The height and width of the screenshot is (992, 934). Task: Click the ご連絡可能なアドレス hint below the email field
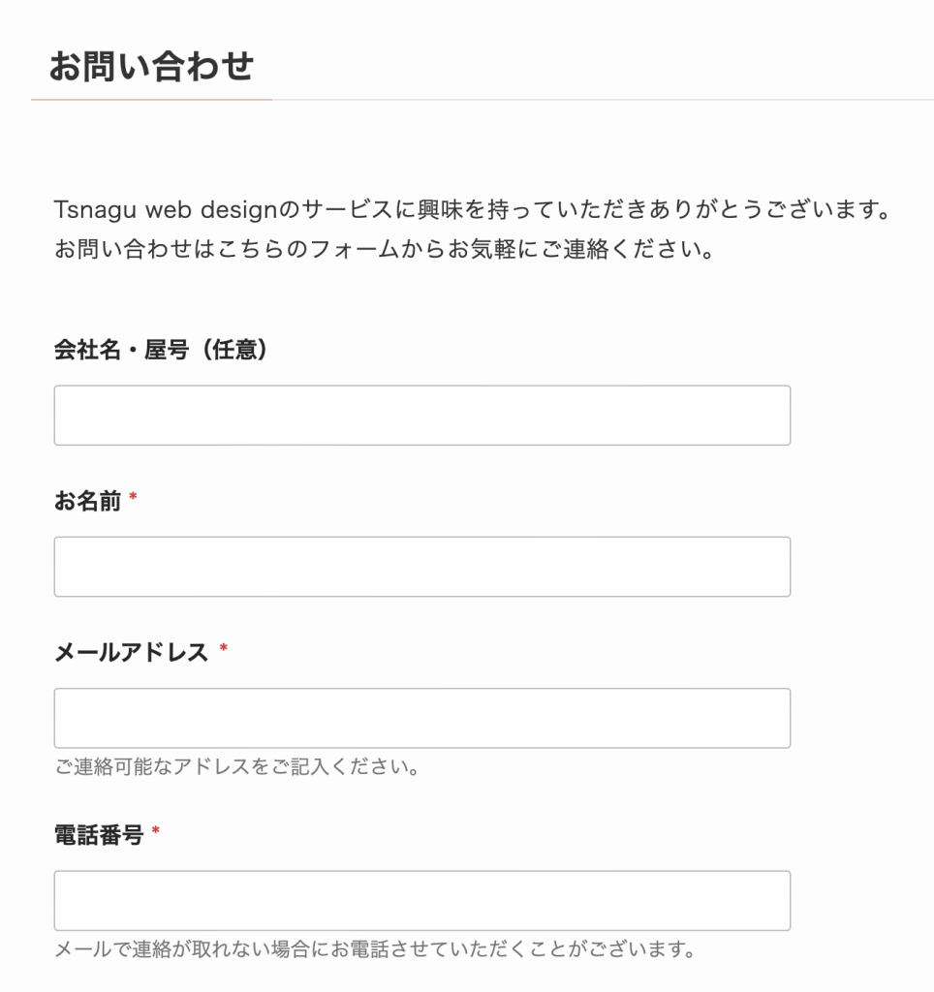[x=236, y=768]
